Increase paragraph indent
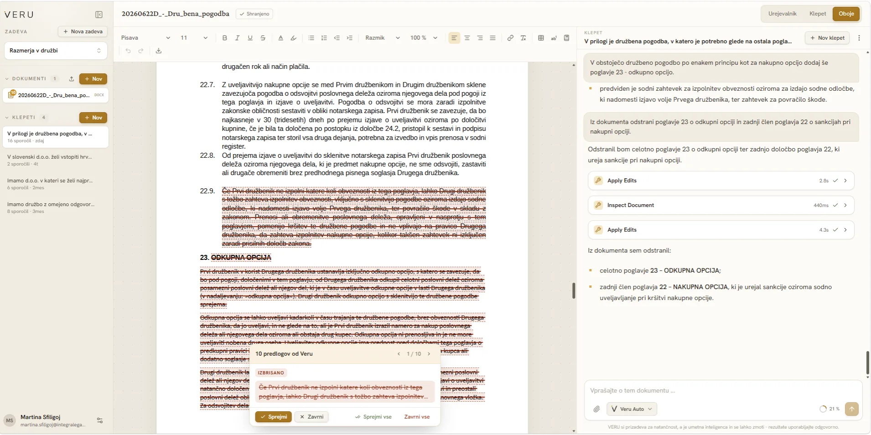The image size is (871, 435). tap(349, 38)
